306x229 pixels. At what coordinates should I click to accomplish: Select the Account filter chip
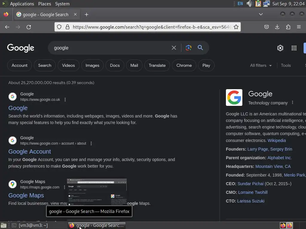pos(19,65)
